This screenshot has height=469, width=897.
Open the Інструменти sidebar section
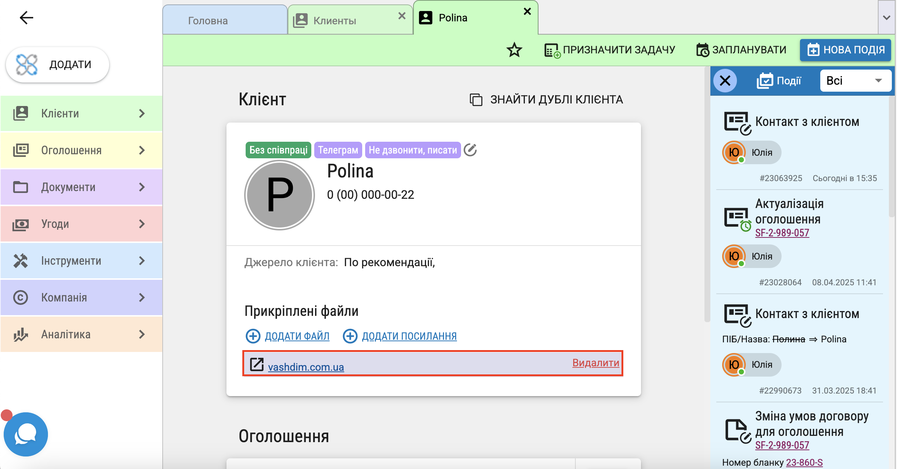click(81, 261)
